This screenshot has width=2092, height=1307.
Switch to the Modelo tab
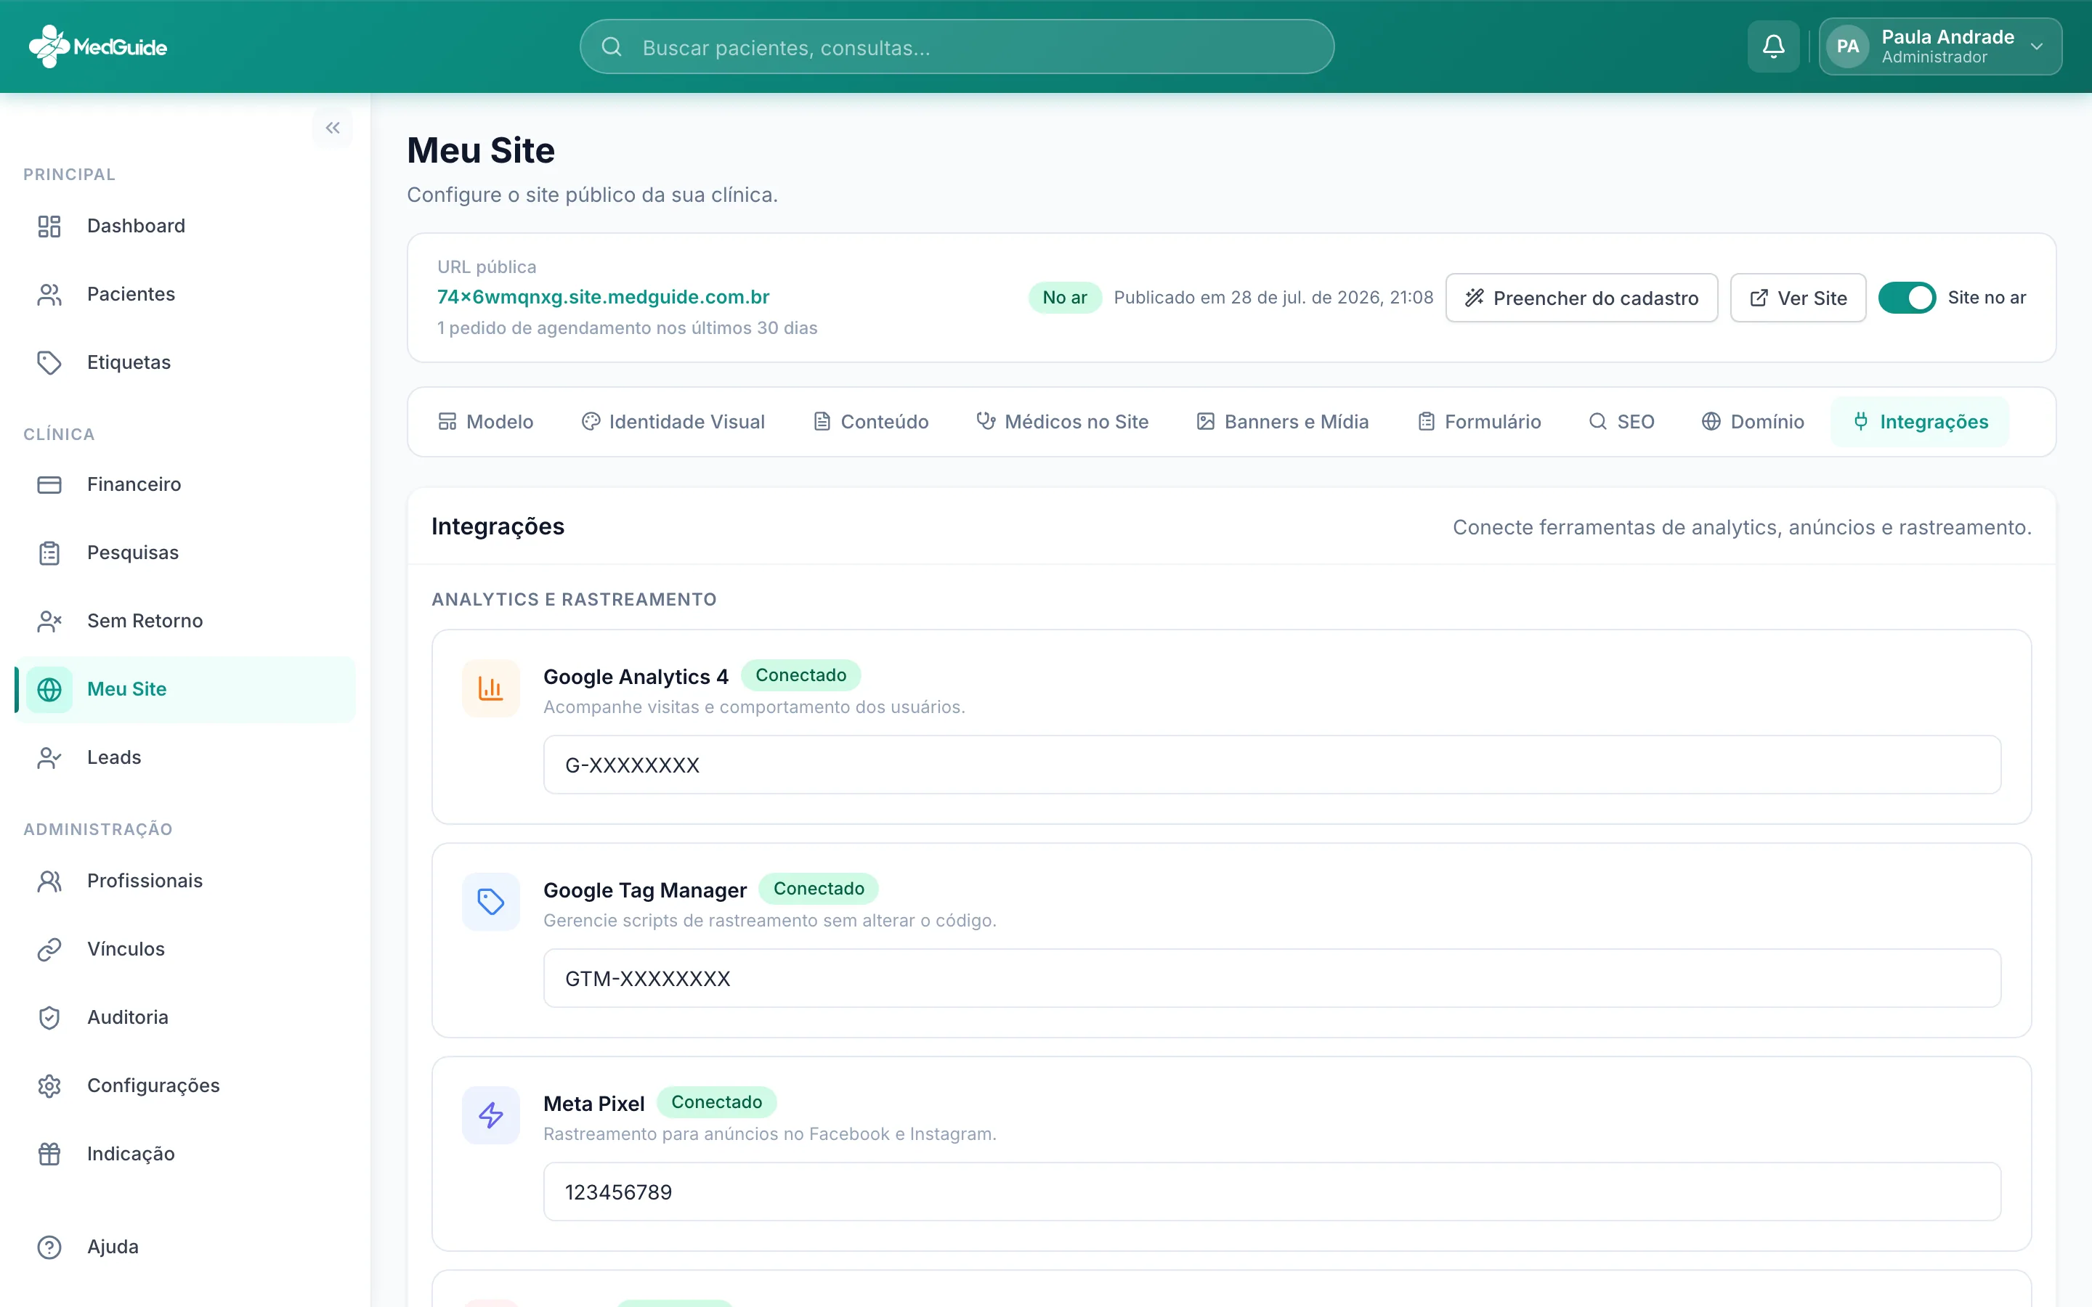pyautogui.click(x=486, y=422)
